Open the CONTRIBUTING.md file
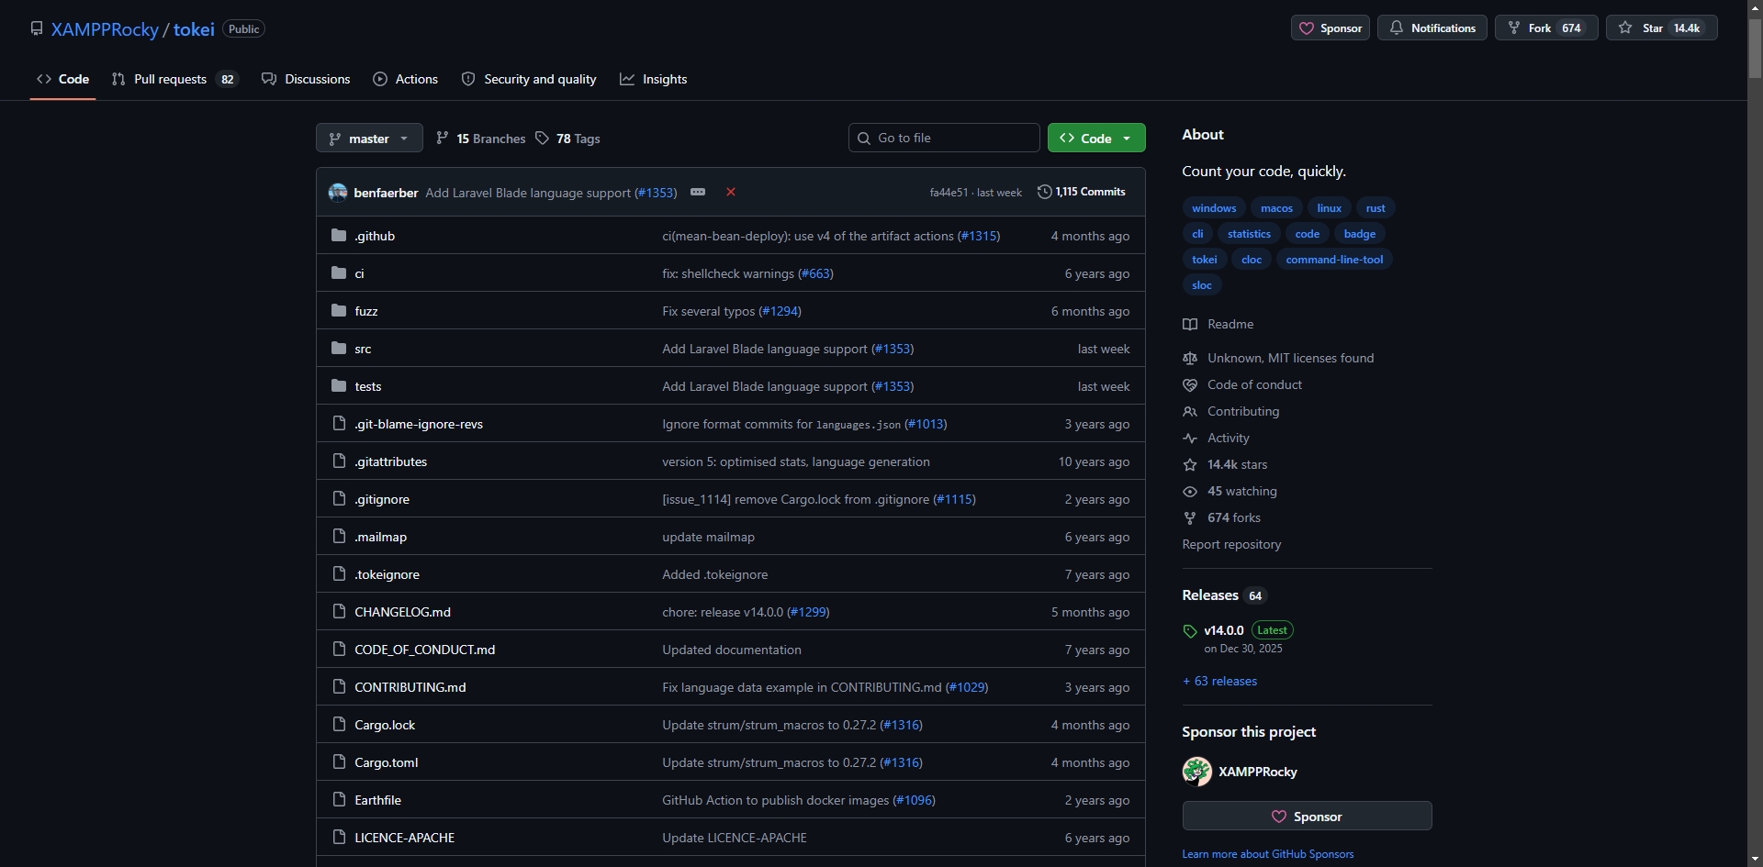 click(x=410, y=687)
